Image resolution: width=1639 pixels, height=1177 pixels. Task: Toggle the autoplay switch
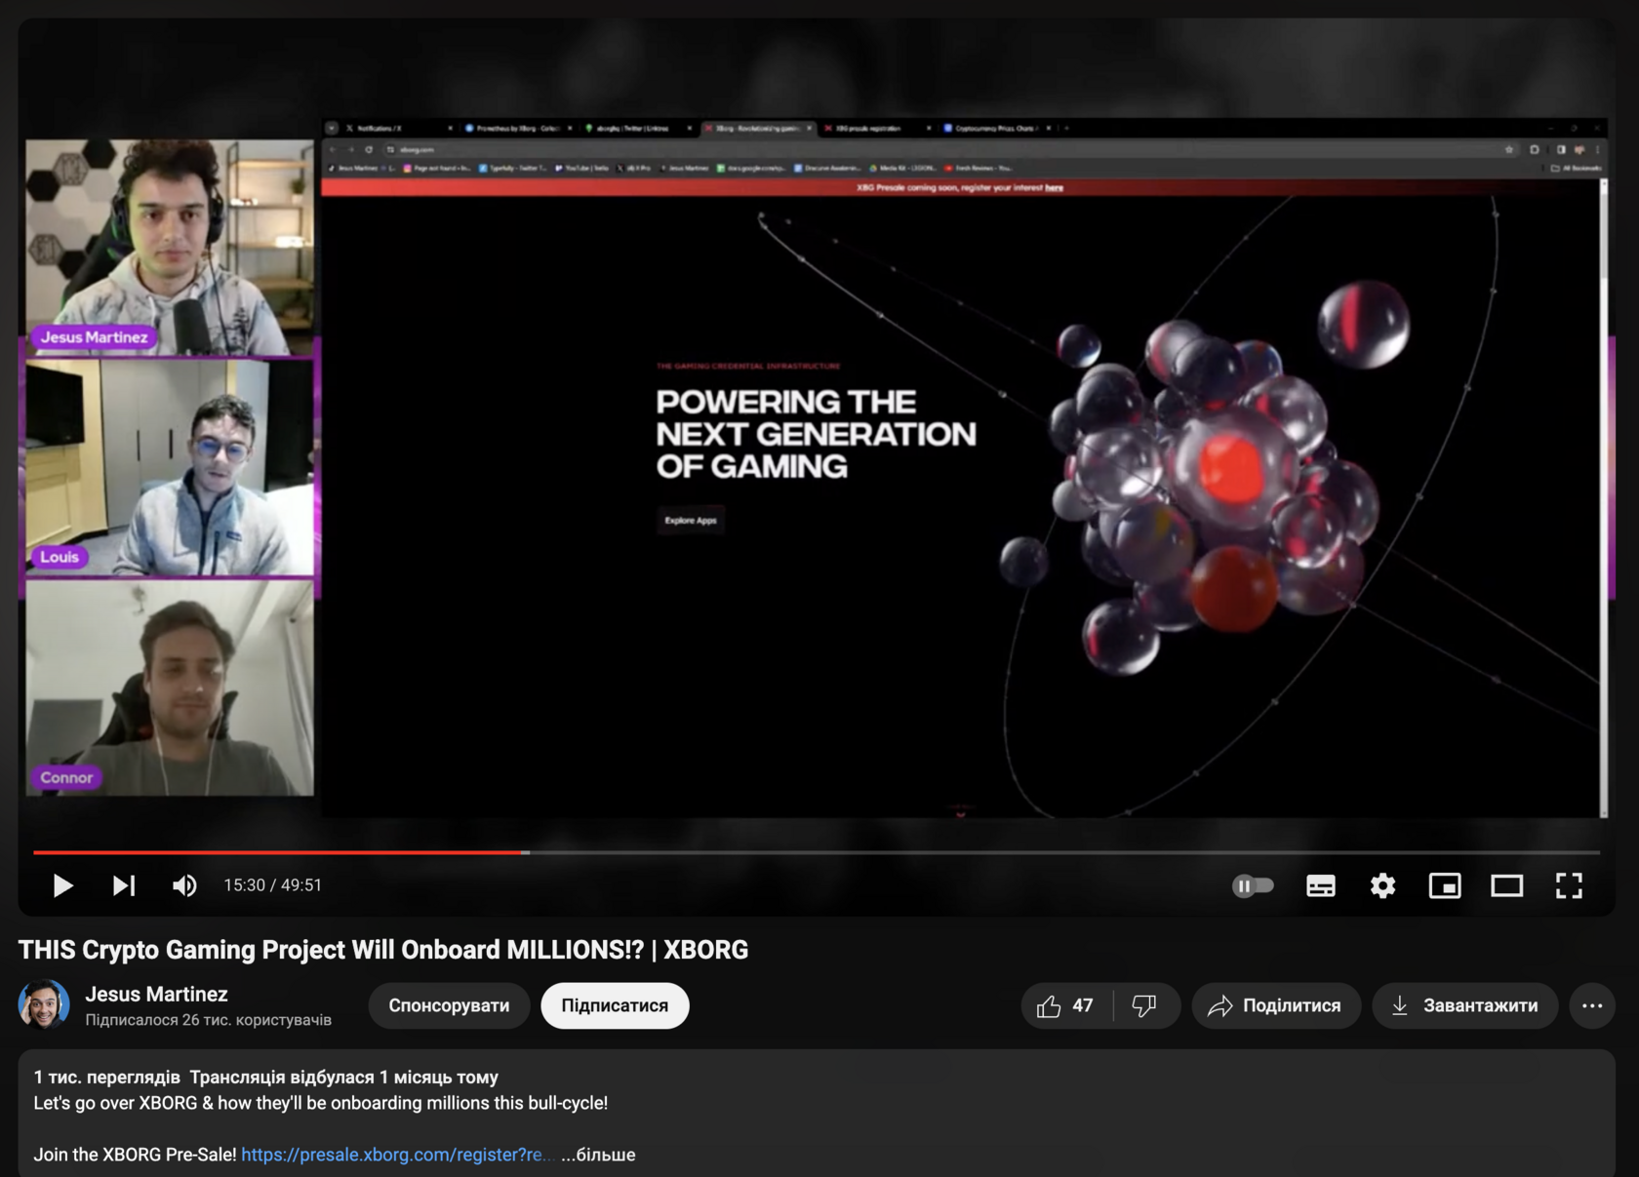tap(1253, 885)
